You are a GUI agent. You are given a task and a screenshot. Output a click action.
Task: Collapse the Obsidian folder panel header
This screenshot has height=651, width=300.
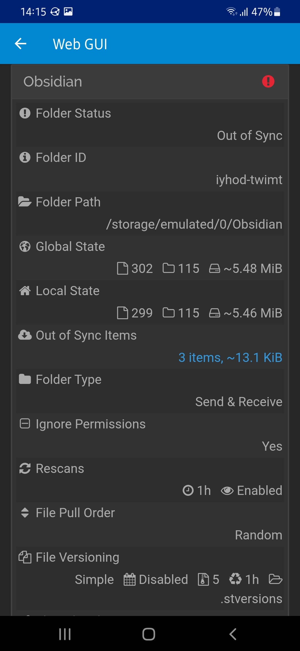(53, 82)
